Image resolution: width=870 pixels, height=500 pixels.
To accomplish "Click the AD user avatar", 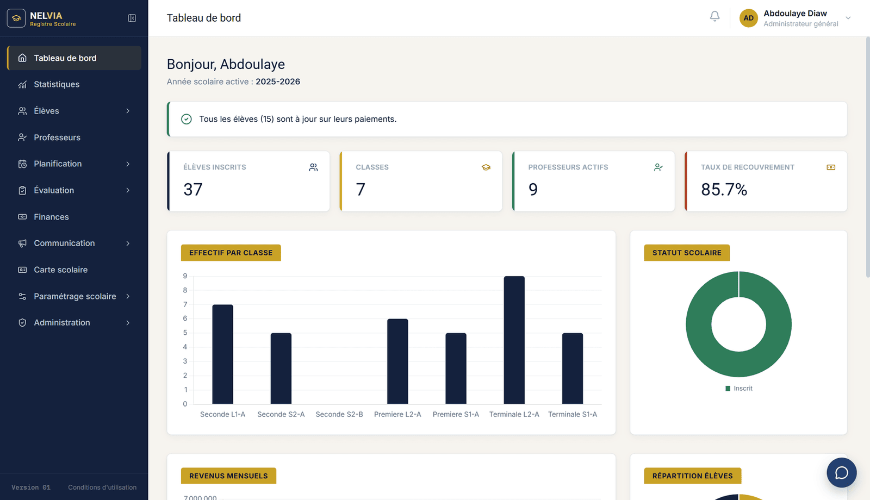I will pyautogui.click(x=749, y=18).
